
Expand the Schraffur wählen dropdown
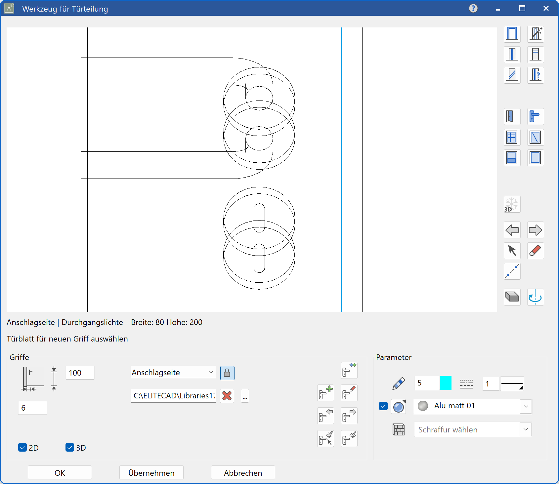coord(526,429)
